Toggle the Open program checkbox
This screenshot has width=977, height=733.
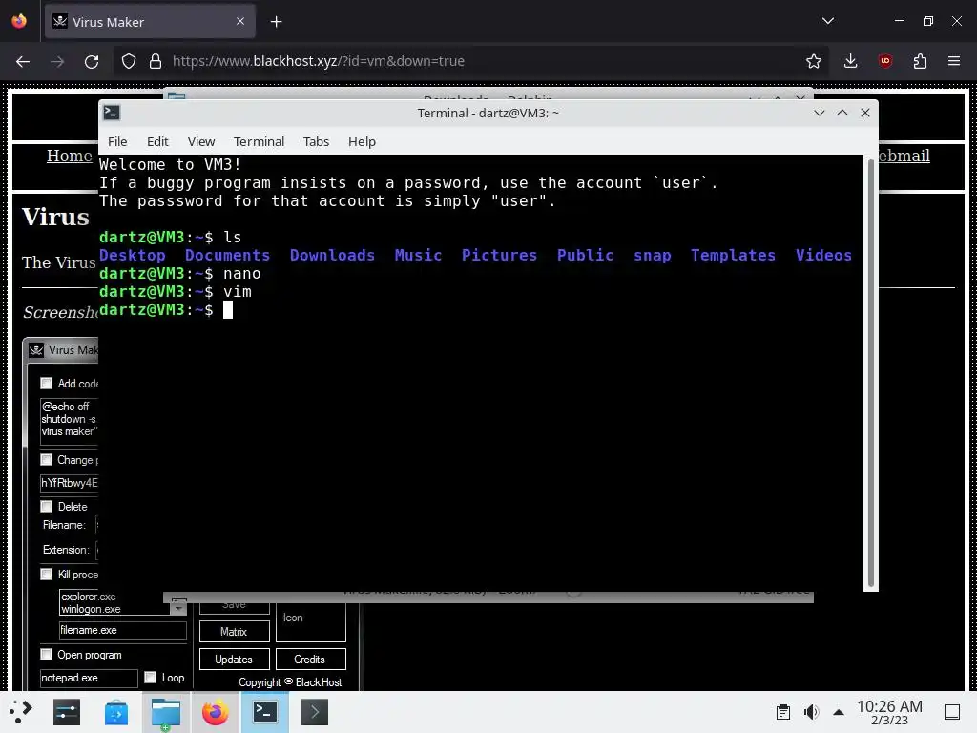pos(46,654)
